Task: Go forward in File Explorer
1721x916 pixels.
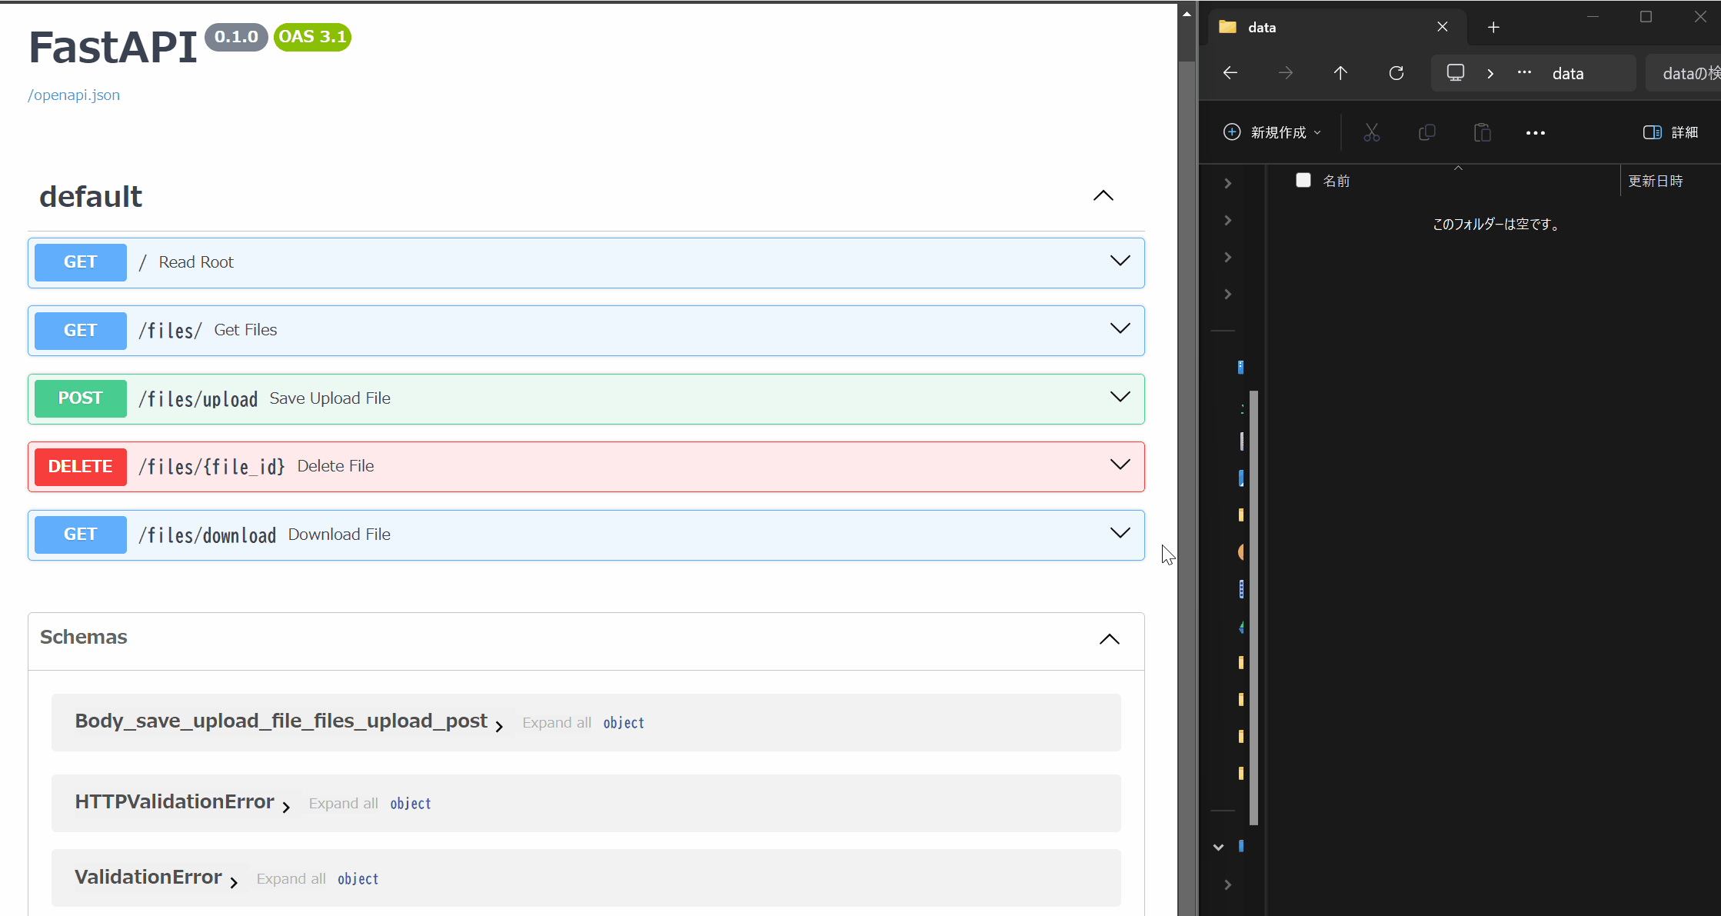Action: click(x=1286, y=73)
